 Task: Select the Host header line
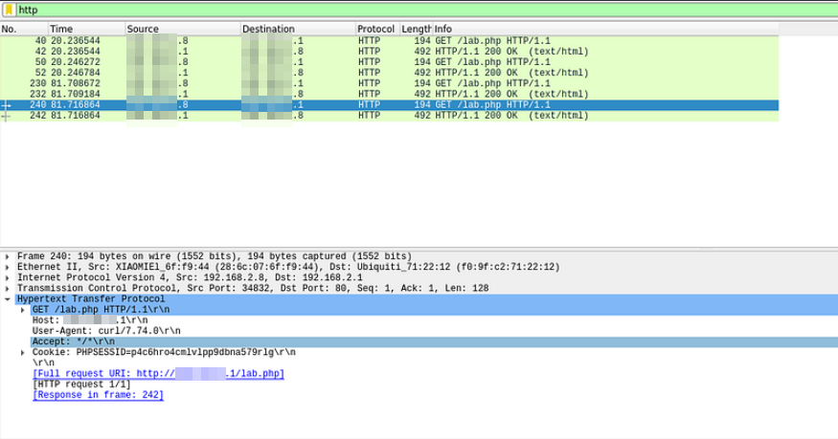click(90, 320)
